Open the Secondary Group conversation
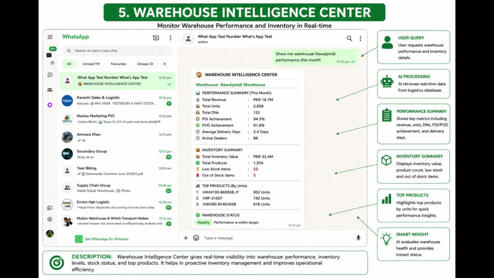 click(x=117, y=154)
